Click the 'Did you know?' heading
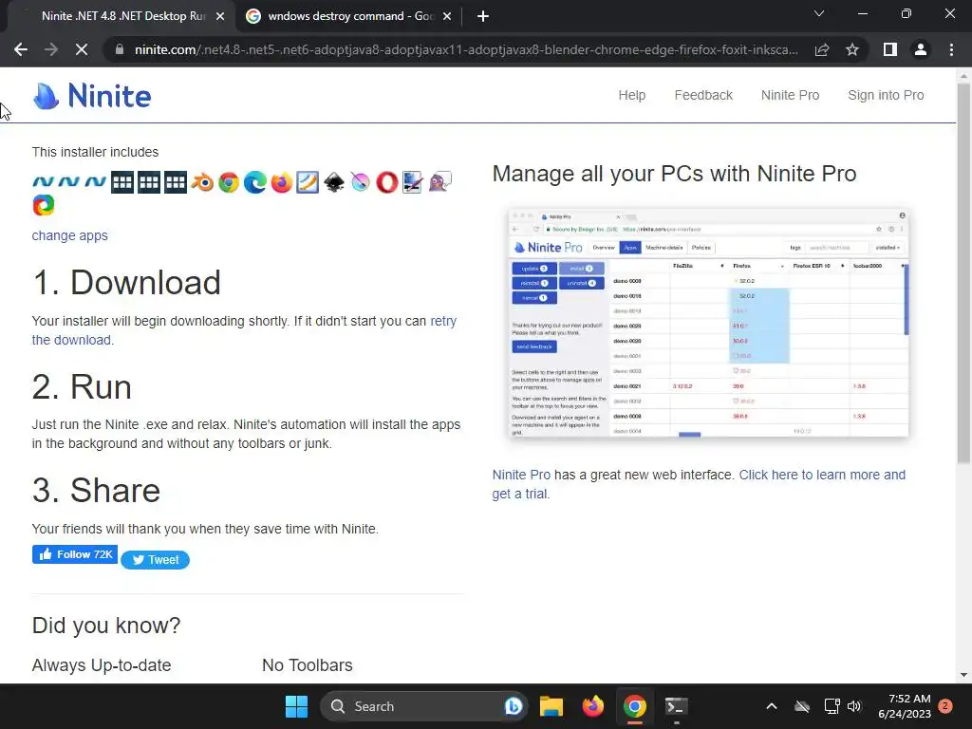The width and height of the screenshot is (972, 729). coord(106,626)
